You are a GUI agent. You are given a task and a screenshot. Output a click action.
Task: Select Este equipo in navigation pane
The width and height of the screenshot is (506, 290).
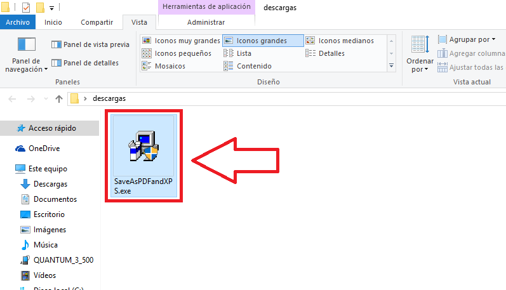click(x=41, y=169)
